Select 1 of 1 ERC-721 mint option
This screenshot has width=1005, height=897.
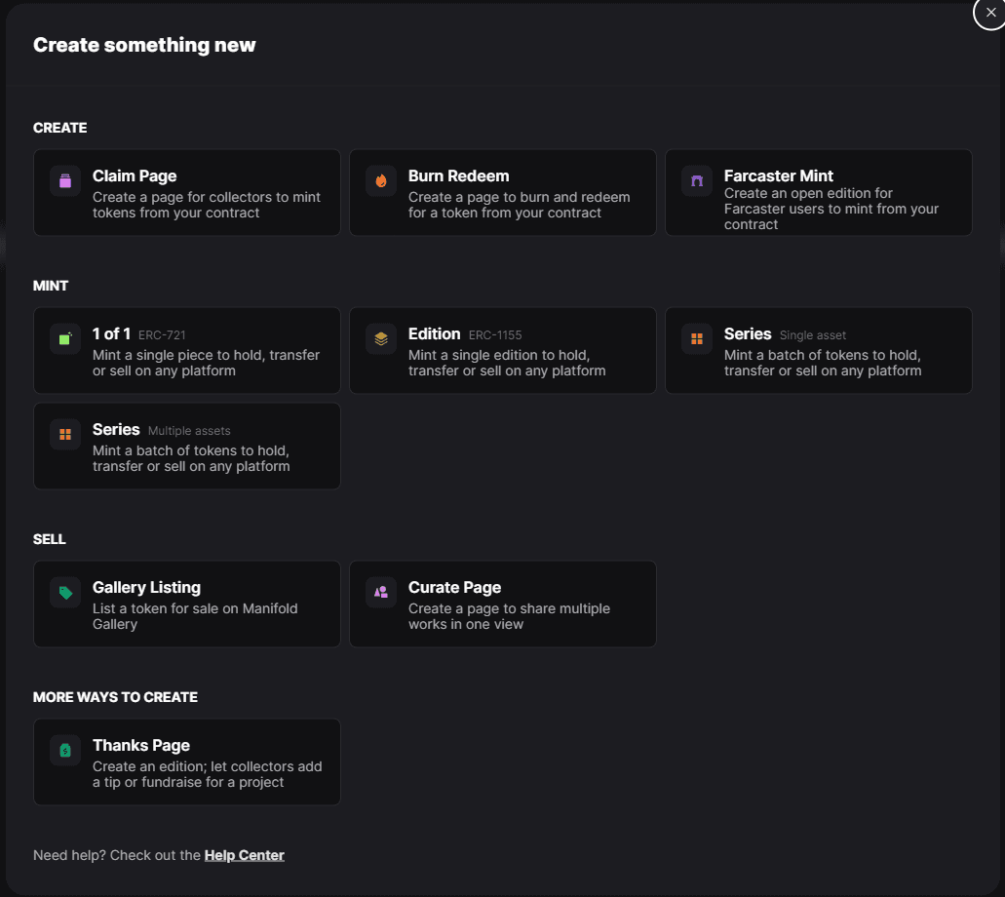pyautogui.click(x=186, y=350)
